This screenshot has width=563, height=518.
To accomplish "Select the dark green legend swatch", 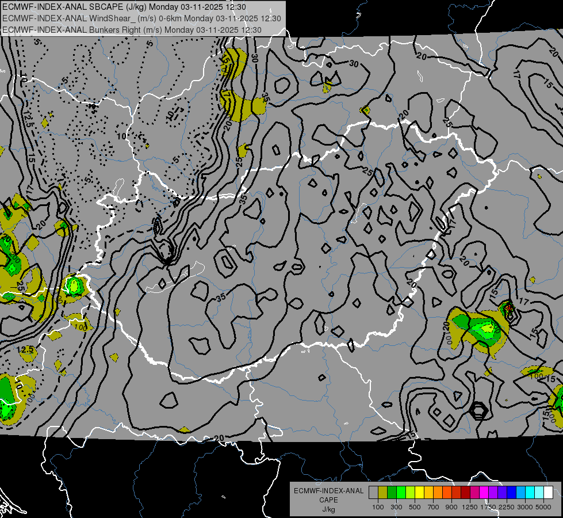I will [x=392, y=493].
